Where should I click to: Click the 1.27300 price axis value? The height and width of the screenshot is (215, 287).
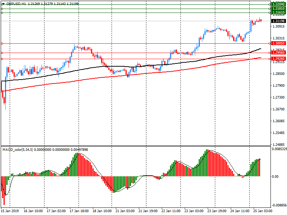(x=279, y=97)
